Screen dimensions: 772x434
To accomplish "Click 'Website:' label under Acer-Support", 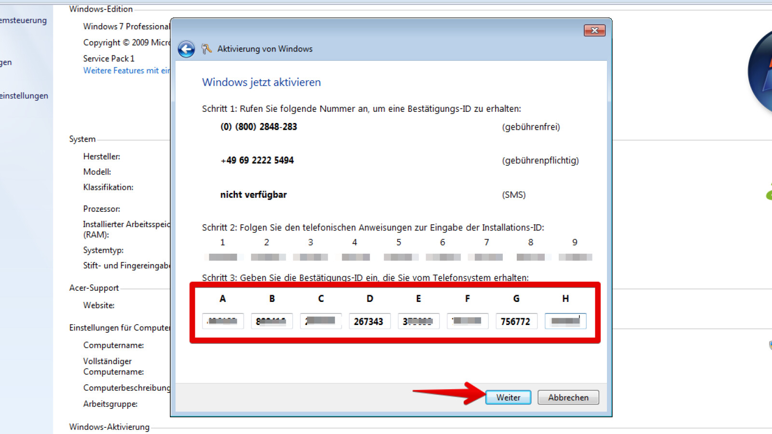I will pyautogui.click(x=98, y=305).
